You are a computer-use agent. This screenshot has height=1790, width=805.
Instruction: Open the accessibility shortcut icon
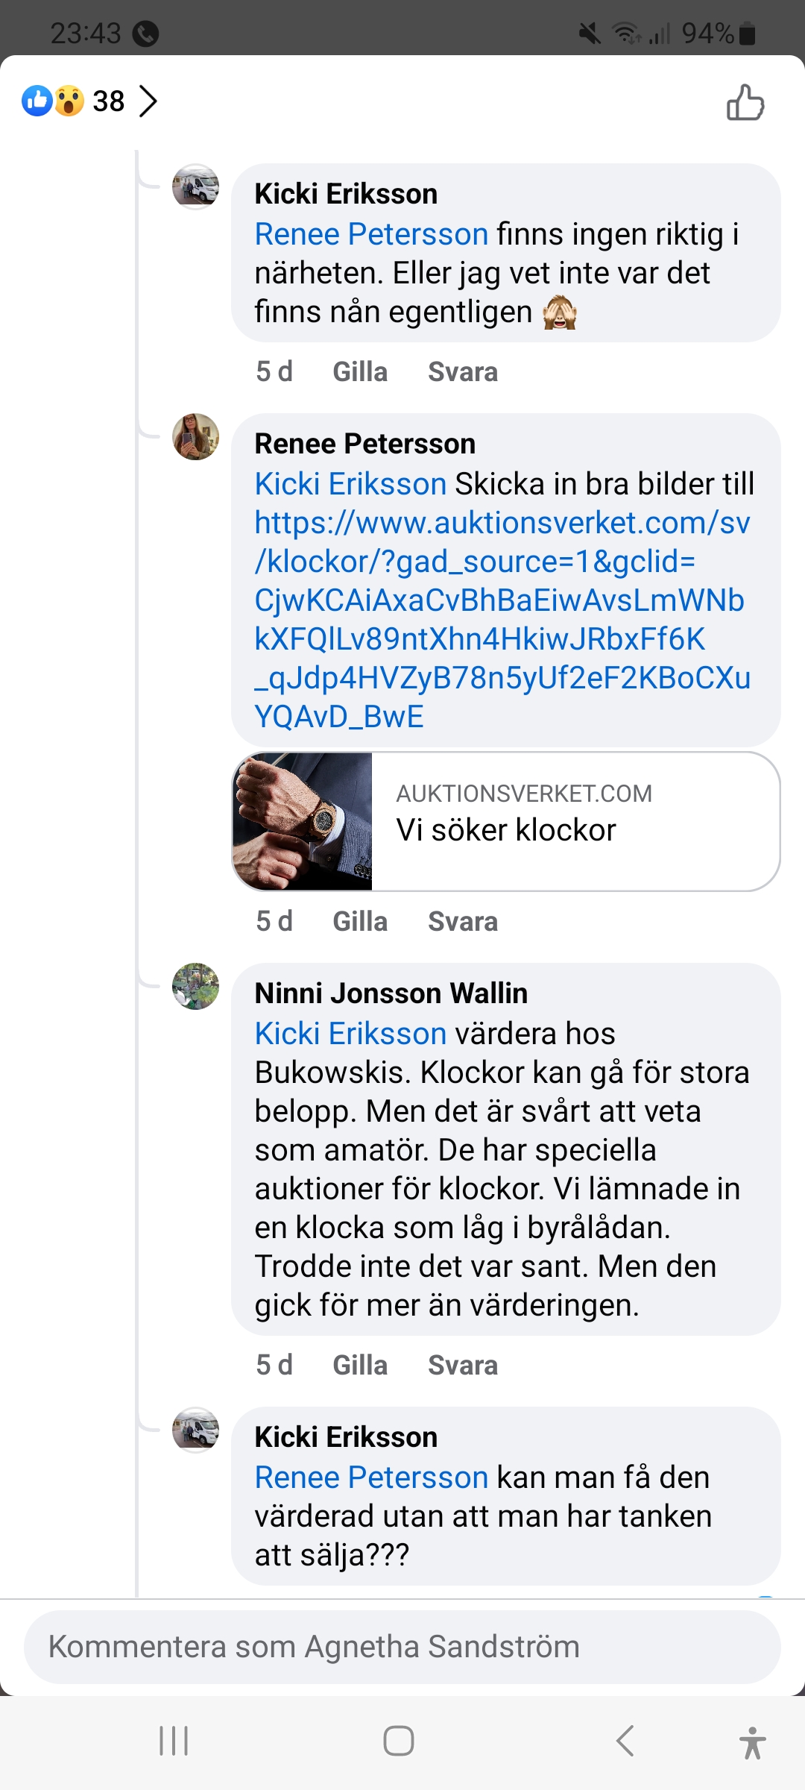(752, 1742)
